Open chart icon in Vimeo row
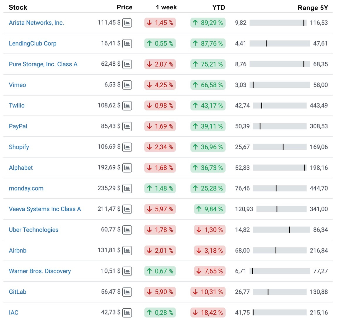345x318 pixels. pyautogui.click(x=127, y=85)
